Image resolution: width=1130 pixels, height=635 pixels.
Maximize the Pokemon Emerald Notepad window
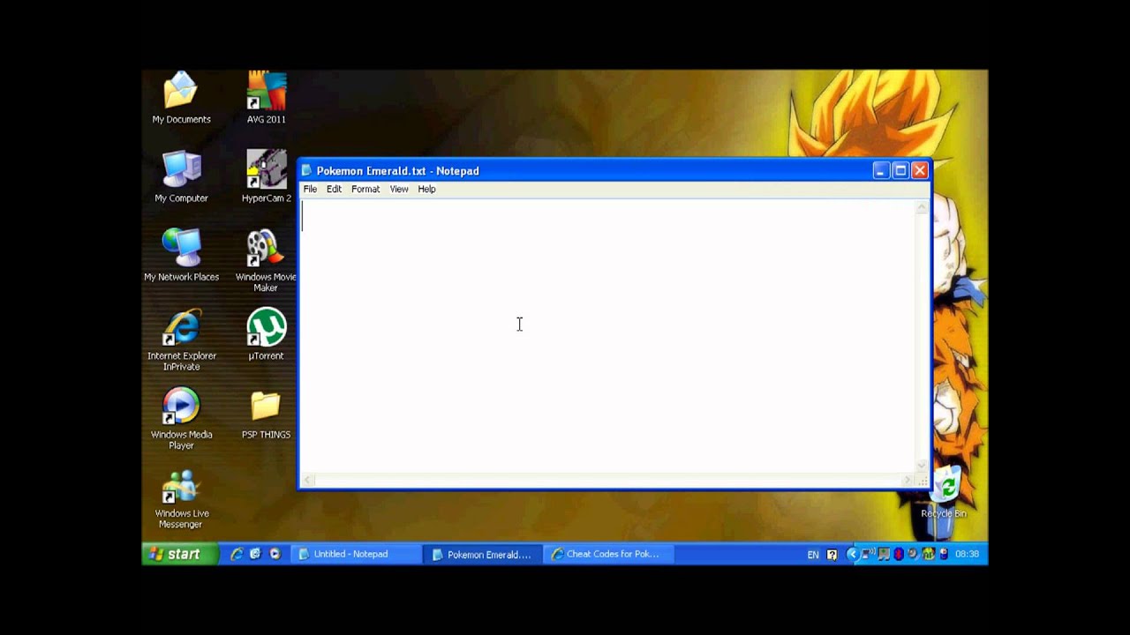900,171
